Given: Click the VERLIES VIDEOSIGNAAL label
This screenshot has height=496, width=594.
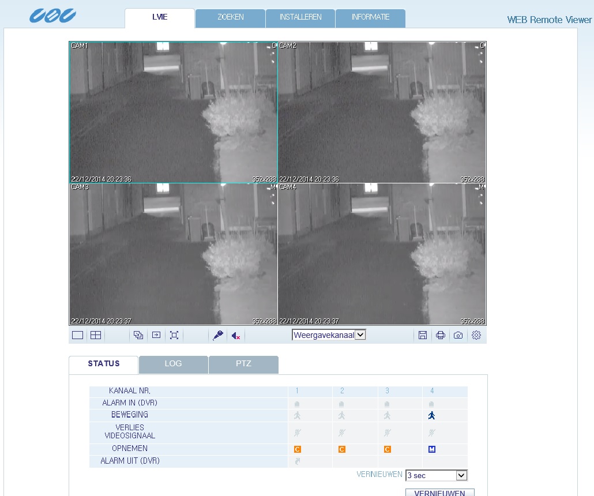Looking at the screenshot, I should tap(130, 432).
